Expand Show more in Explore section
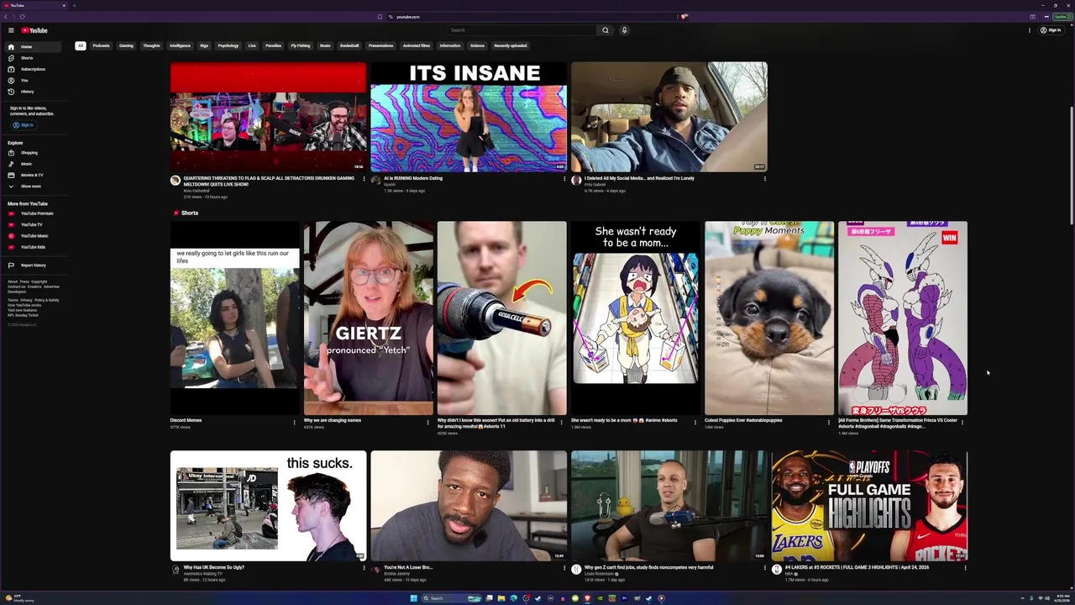This screenshot has height=605, width=1075. 31,186
